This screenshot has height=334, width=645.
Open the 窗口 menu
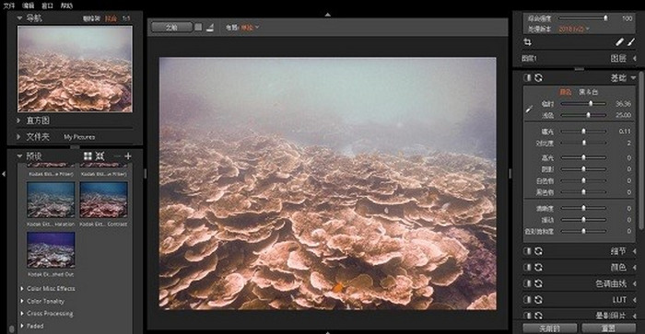[x=47, y=6]
